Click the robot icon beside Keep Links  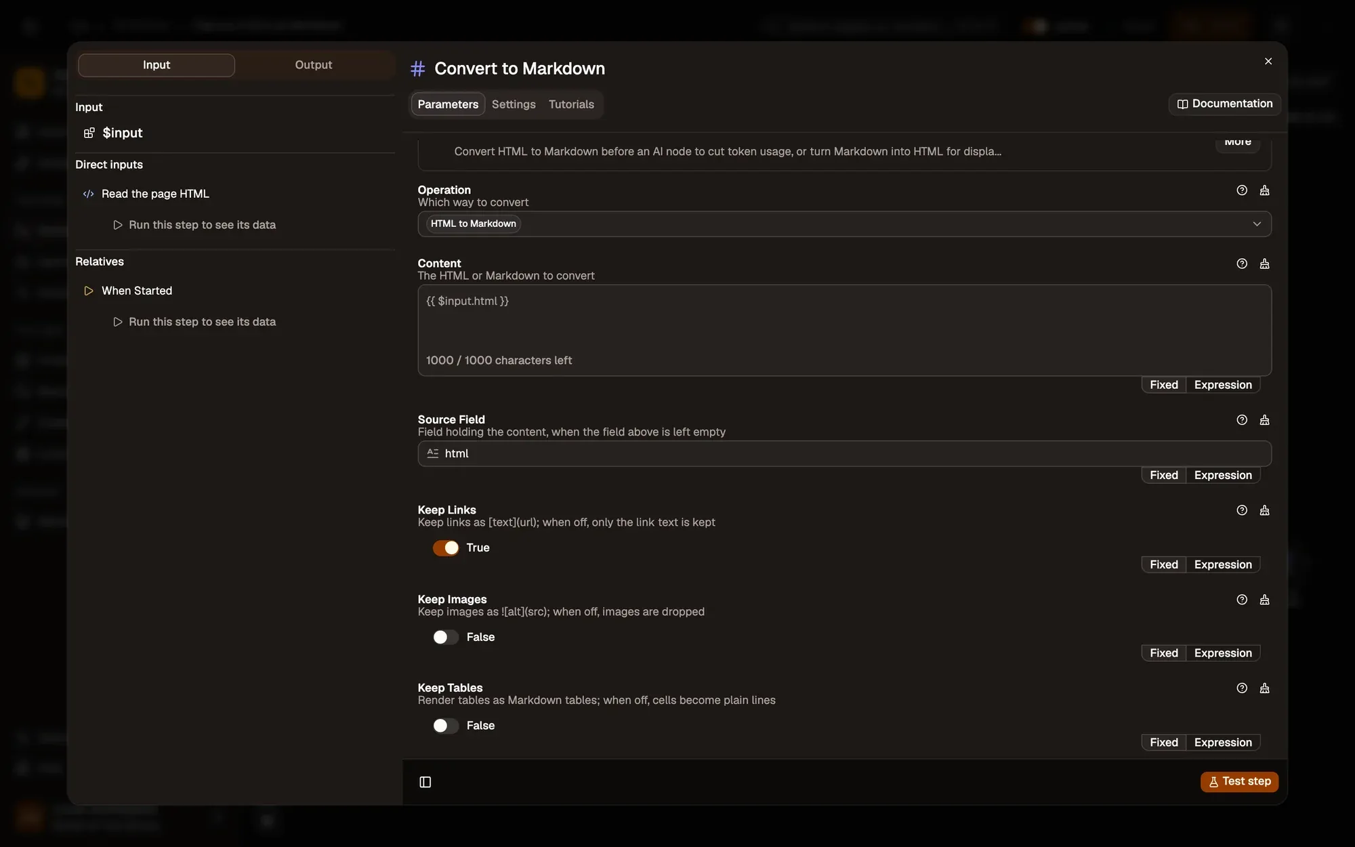click(x=1264, y=510)
